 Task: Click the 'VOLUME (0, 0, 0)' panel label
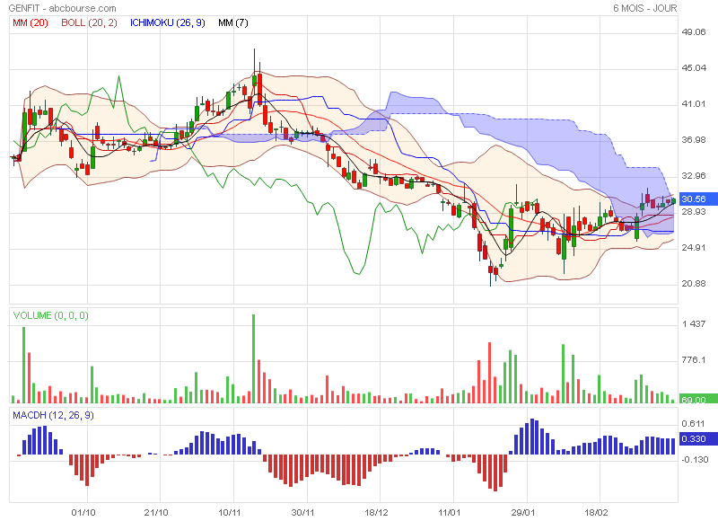point(51,315)
